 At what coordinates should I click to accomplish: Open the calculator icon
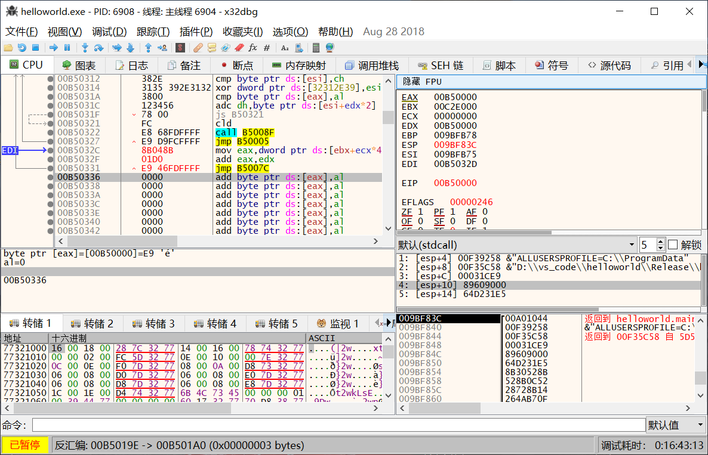[316, 47]
